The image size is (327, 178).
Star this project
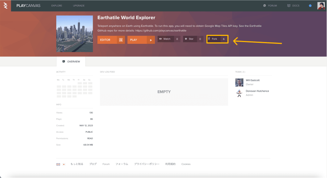point(190,39)
